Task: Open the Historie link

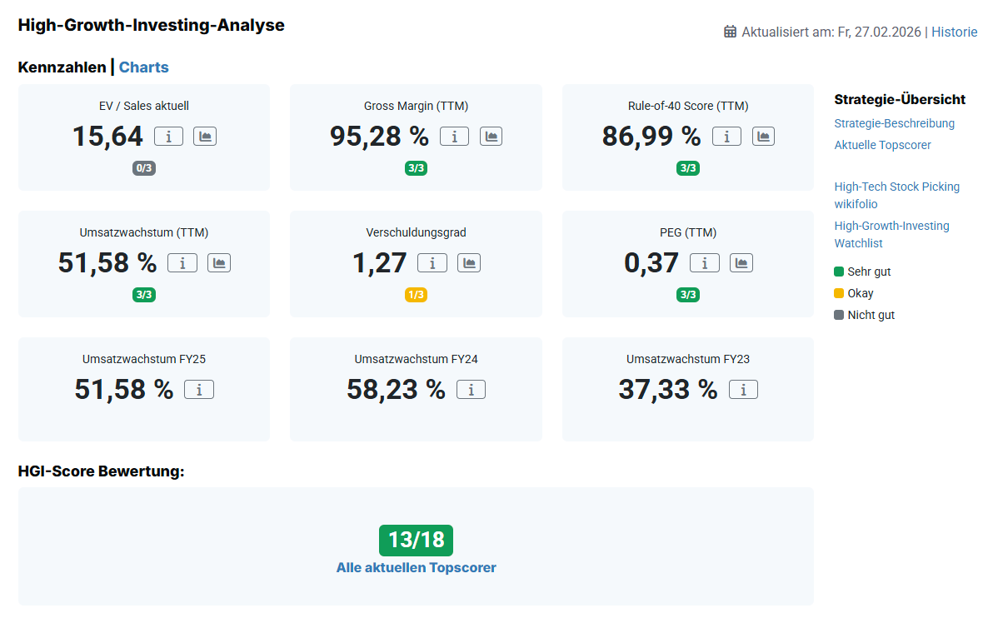Action: pyautogui.click(x=954, y=32)
